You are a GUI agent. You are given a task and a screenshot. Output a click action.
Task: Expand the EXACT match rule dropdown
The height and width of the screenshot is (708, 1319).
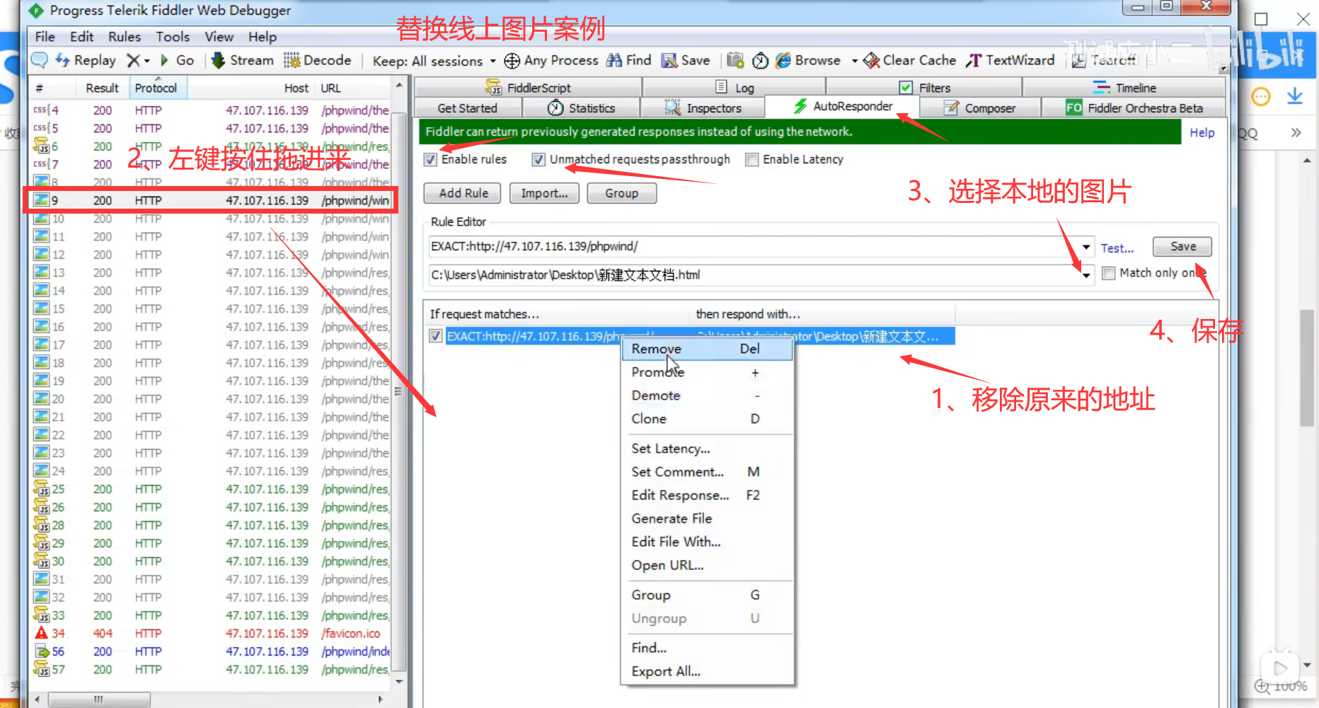pyautogui.click(x=1086, y=247)
